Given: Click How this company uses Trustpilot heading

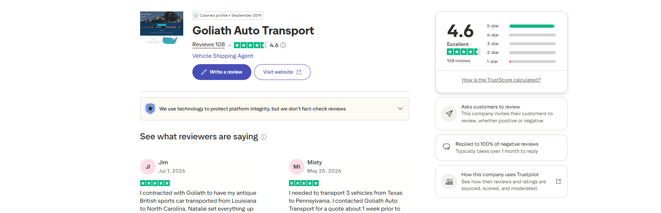Looking at the screenshot, I should coord(500,175).
